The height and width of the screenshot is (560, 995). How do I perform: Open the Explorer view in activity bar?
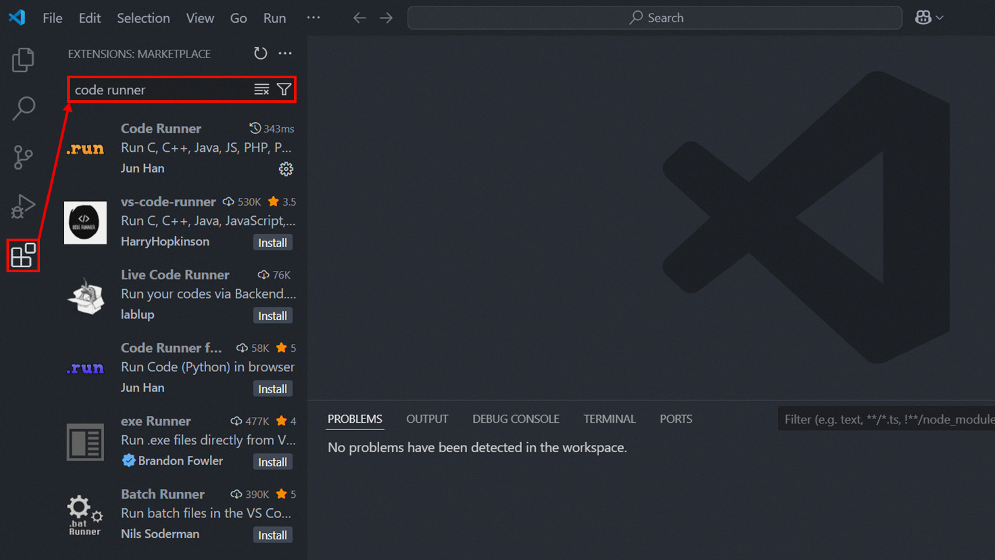tap(23, 59)
